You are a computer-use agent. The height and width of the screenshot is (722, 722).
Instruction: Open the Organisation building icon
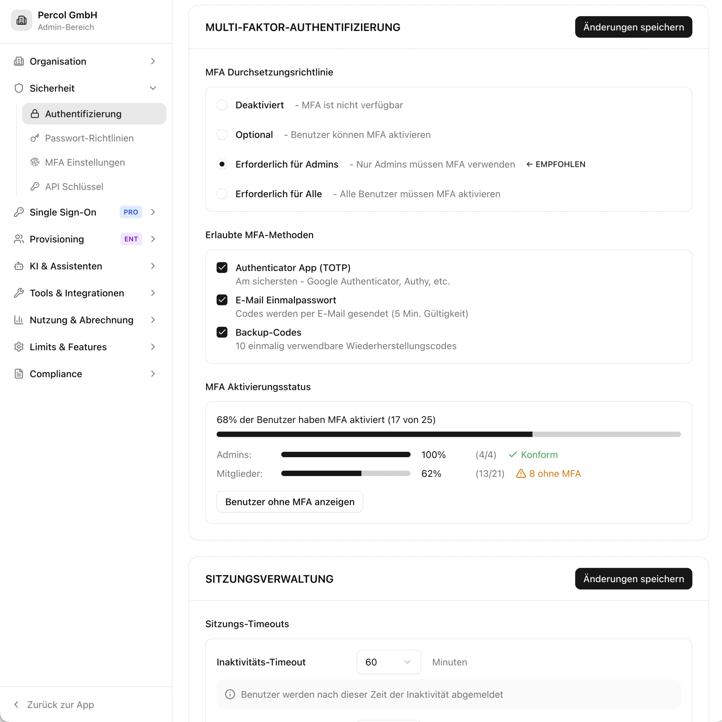[19, 61]
